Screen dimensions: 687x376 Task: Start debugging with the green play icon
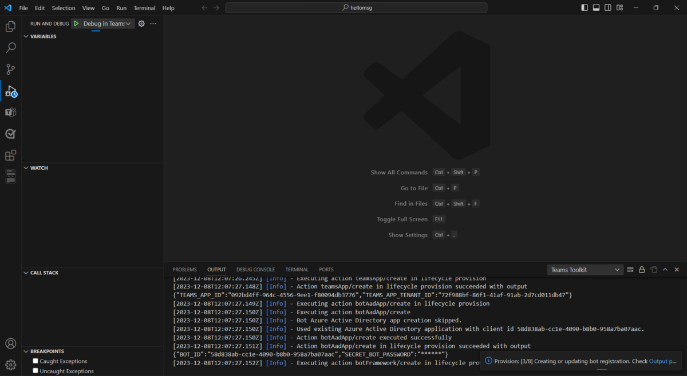76,23
